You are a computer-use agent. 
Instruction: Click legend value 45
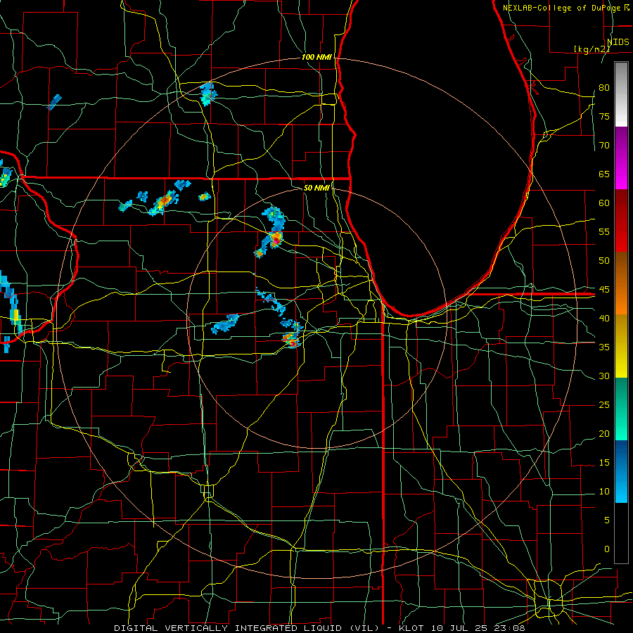pyautogui.click(x=604, y=290)
